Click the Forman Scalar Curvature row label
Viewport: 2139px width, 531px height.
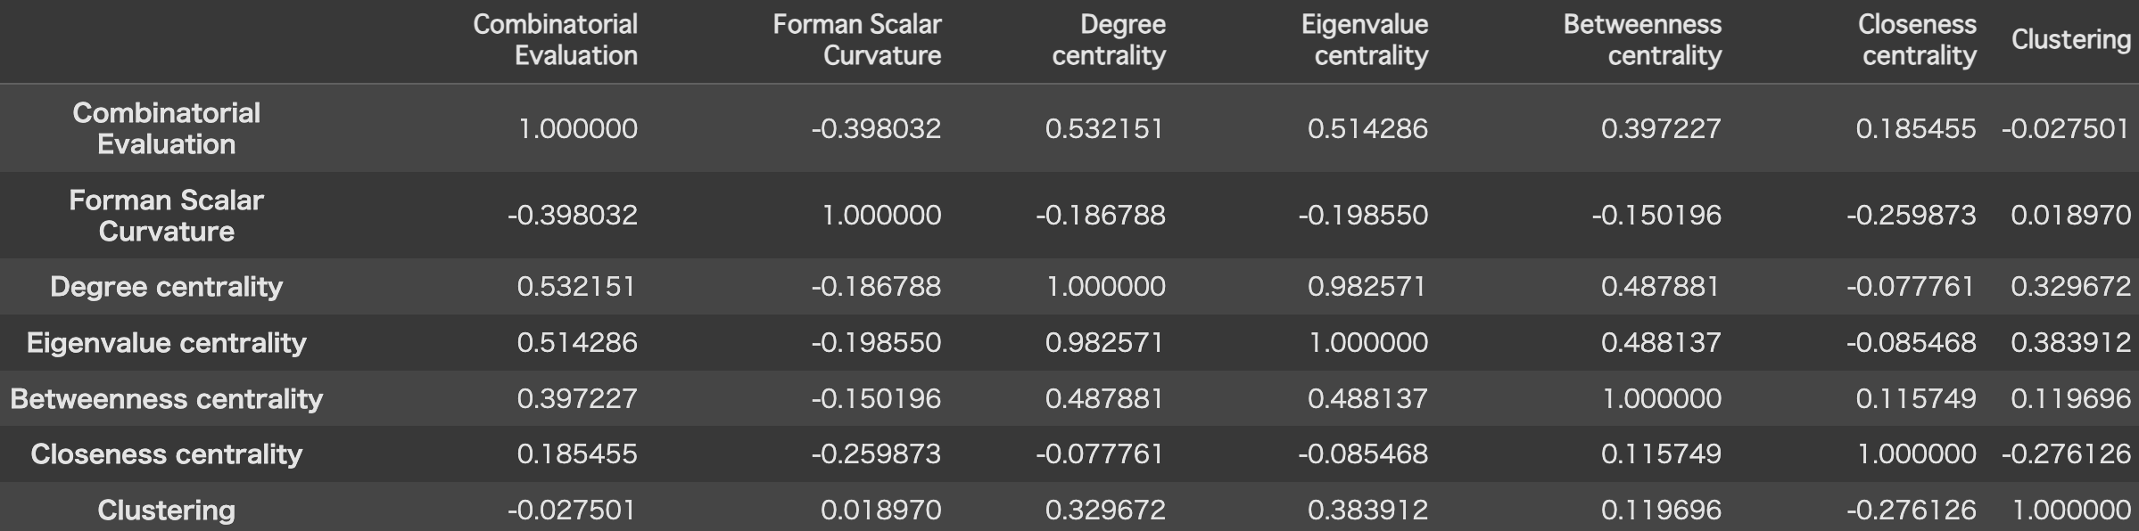[x=167, y=216]
